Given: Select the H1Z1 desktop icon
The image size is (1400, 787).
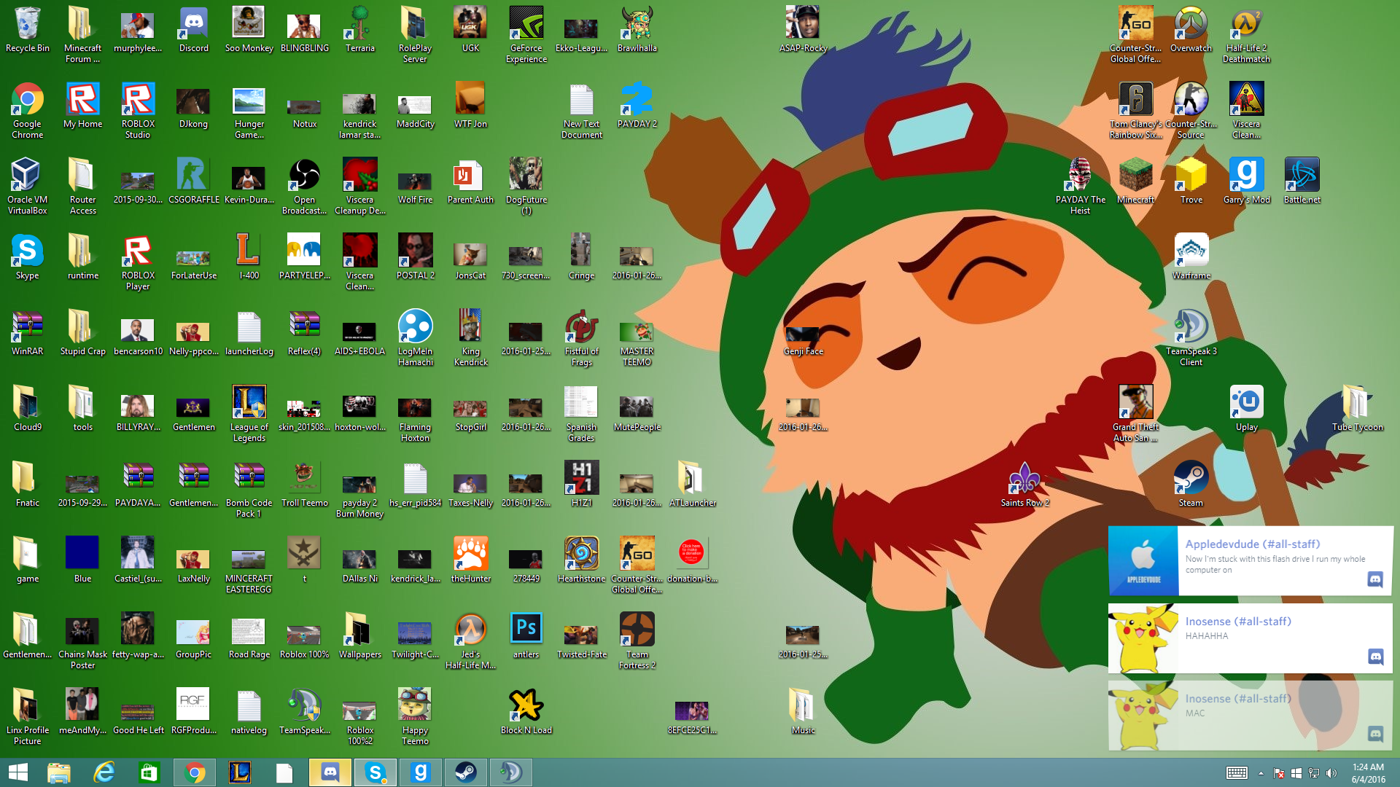Looking at the screenshot, I should (581, 485).
